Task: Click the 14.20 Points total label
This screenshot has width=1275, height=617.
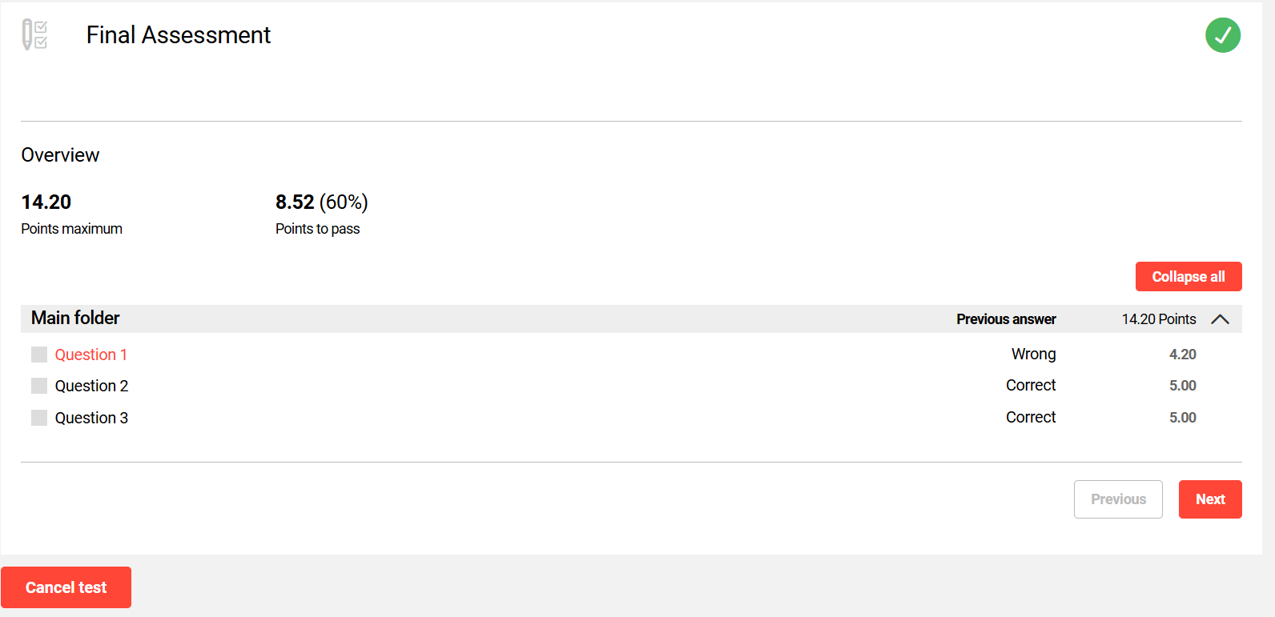Action: click(1159, 319)
